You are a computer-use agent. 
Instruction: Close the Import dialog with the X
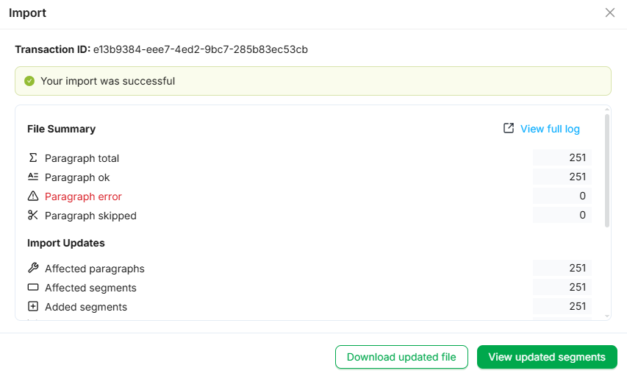pyautogui.click(x=609, y=13)
